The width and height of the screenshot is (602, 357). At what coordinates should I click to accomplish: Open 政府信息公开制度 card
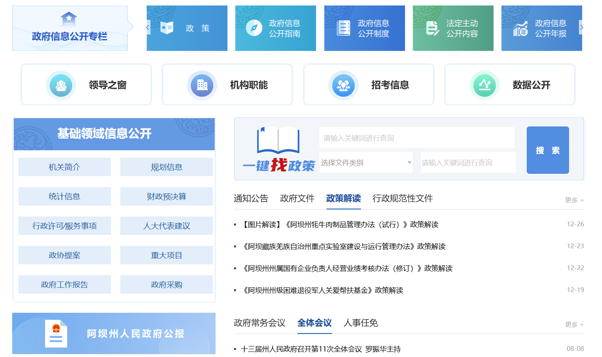tap(364, 28)
